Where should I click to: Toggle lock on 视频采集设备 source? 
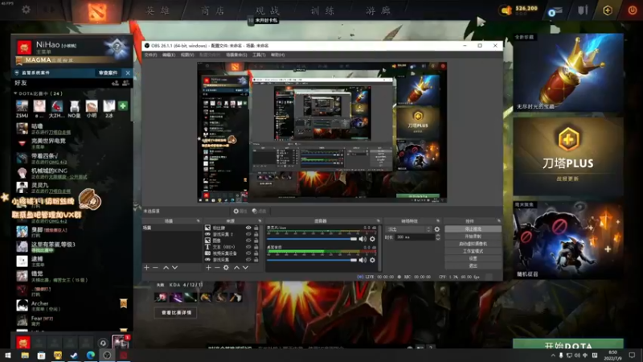coord(256,253)
